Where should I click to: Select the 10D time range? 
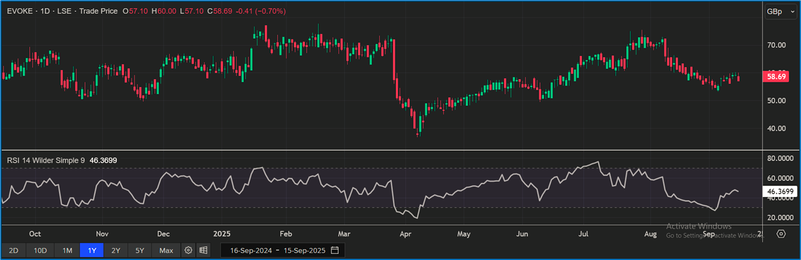point(40,250)
